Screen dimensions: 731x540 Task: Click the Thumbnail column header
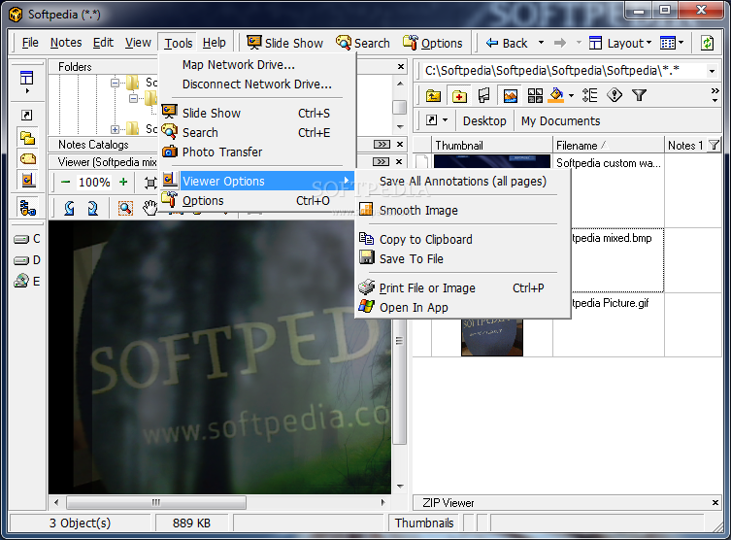coord(492,146)
